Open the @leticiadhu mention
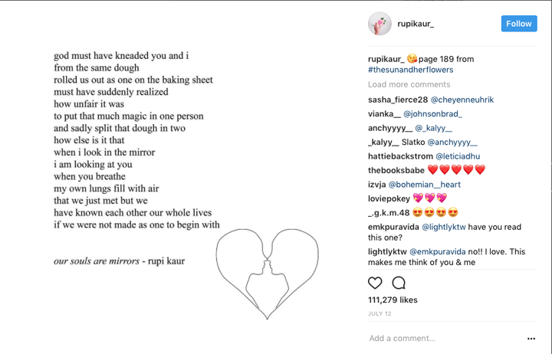Viewport: 552px width, 354px height. (458, 156)
